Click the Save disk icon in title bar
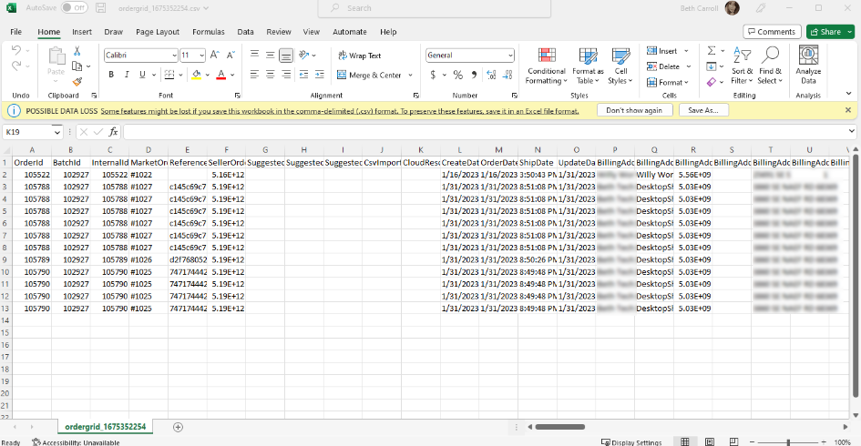 (100, 7)
